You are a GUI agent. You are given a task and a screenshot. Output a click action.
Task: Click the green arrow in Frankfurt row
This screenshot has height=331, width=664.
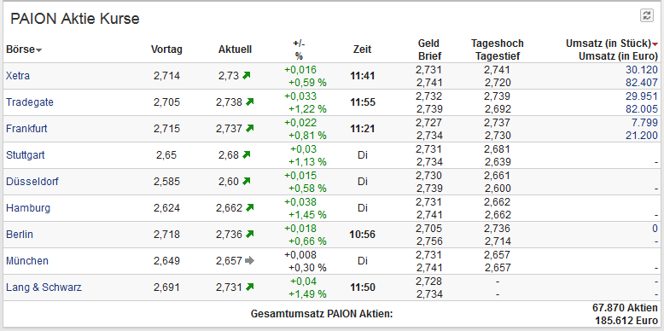[250, 128]
